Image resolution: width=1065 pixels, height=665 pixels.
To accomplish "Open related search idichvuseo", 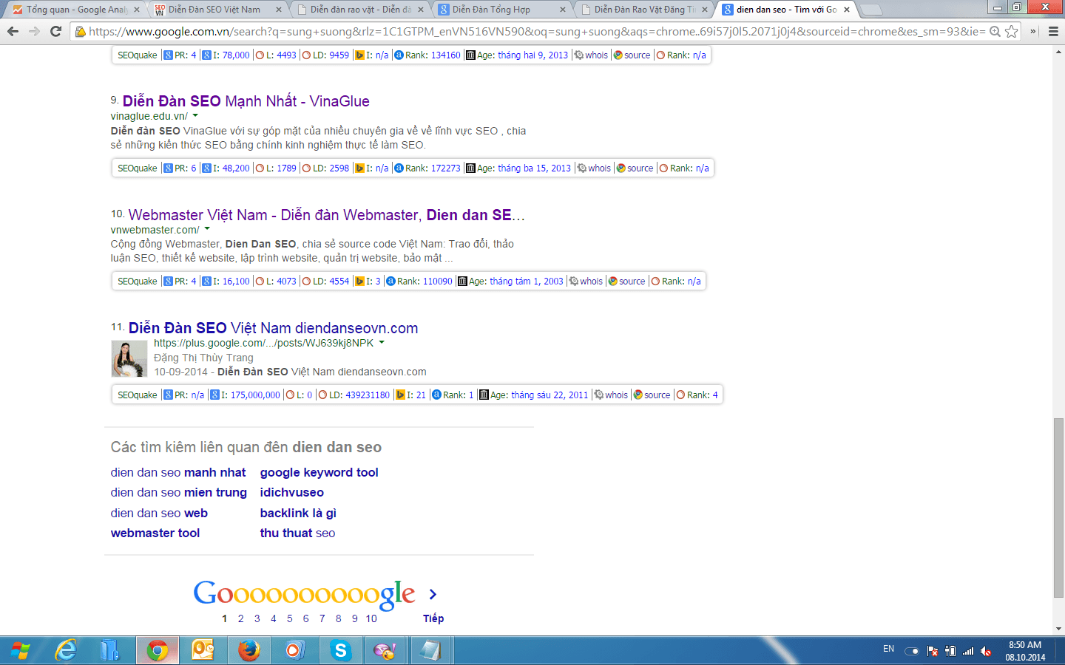I will coord(291,492).
